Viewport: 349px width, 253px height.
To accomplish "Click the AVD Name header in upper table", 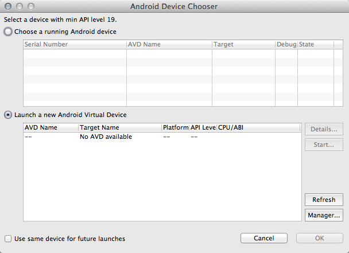I will [169, 44].
